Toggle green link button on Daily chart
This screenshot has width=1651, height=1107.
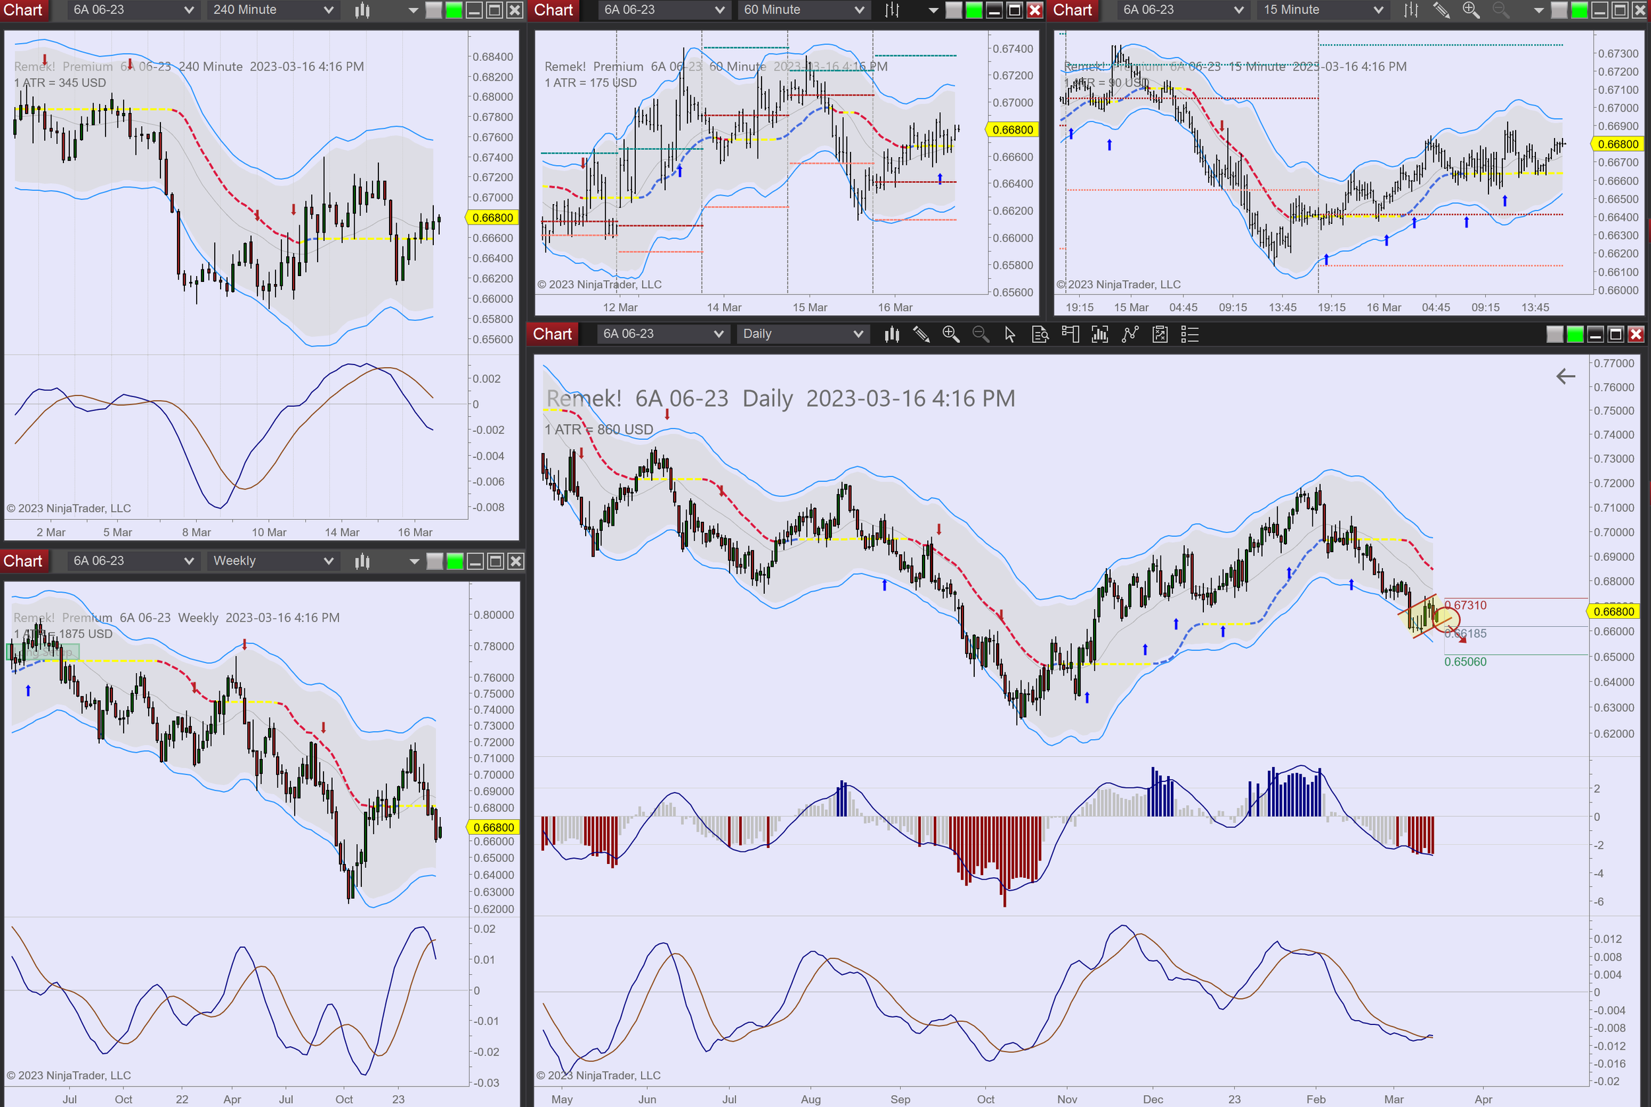[1575, 334]
